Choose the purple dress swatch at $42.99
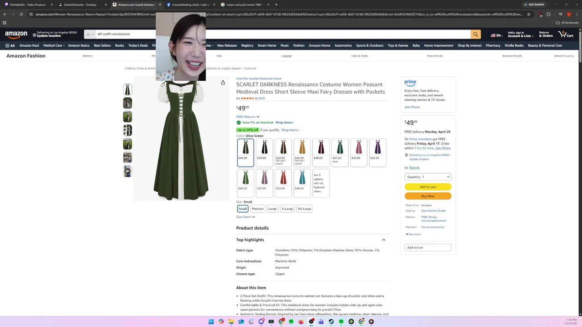Screen dimensions: 582x327 point(378,153)
